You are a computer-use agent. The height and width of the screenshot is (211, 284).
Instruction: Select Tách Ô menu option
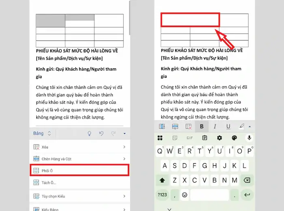79,183
